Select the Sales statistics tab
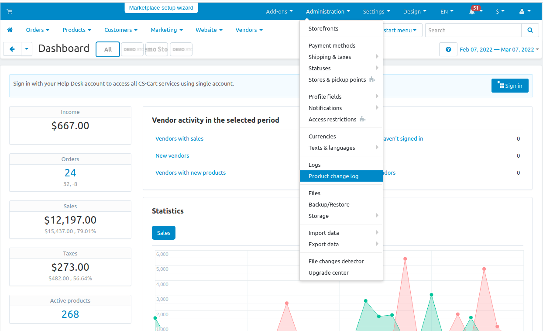543x331 pixels. point(164,233)
